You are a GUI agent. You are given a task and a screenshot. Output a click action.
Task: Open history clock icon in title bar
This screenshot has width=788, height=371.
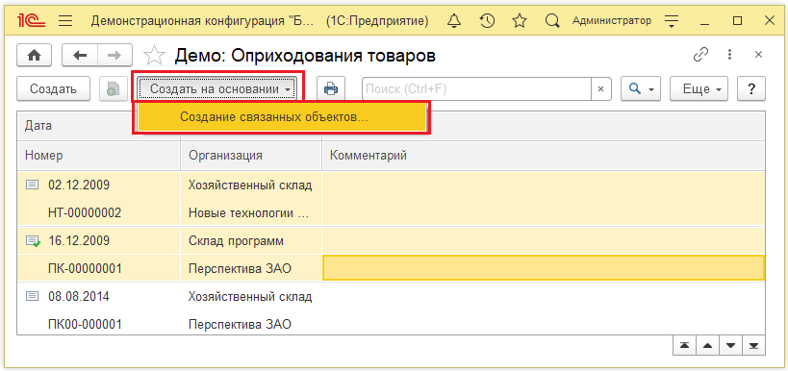click(x=487, y=21)
